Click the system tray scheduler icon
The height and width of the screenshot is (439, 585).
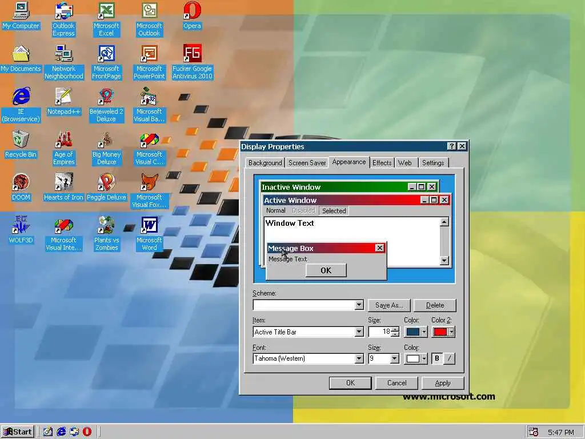(534, 432)
